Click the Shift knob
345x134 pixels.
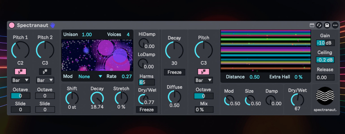[72, 98]
